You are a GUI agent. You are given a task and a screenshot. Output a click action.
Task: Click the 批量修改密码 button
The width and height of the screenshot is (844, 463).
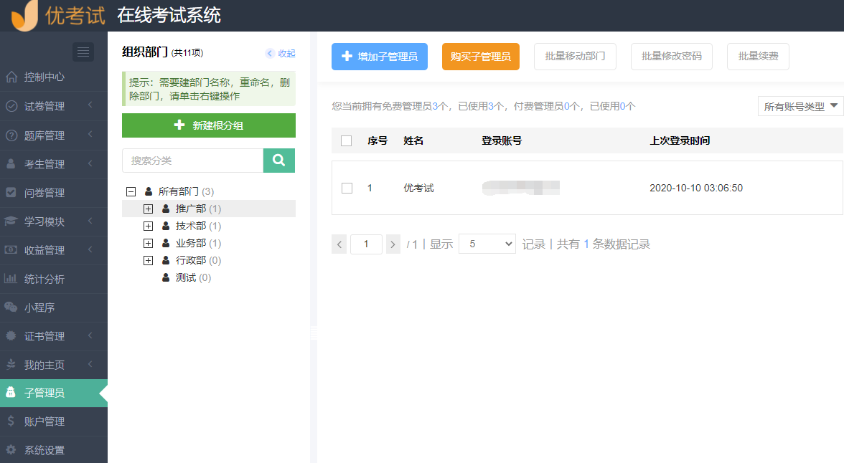(x=672, y=57)
